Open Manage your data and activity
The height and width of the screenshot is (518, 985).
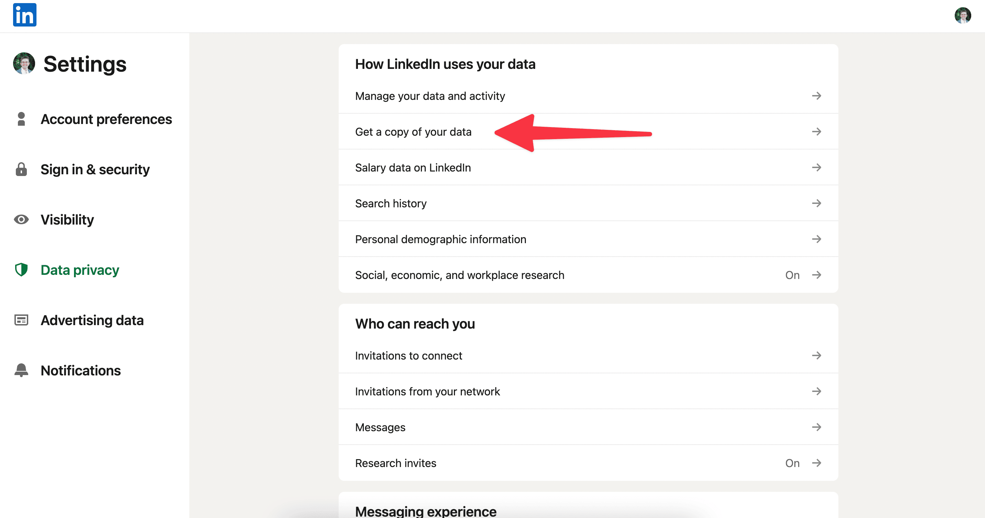430,96
